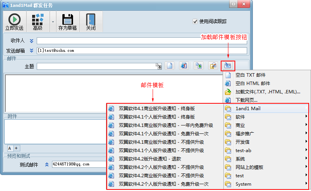Screen dimensions: 311x191
Task: Open the 福步推广 template folder submenu
Action: [266, 134]
